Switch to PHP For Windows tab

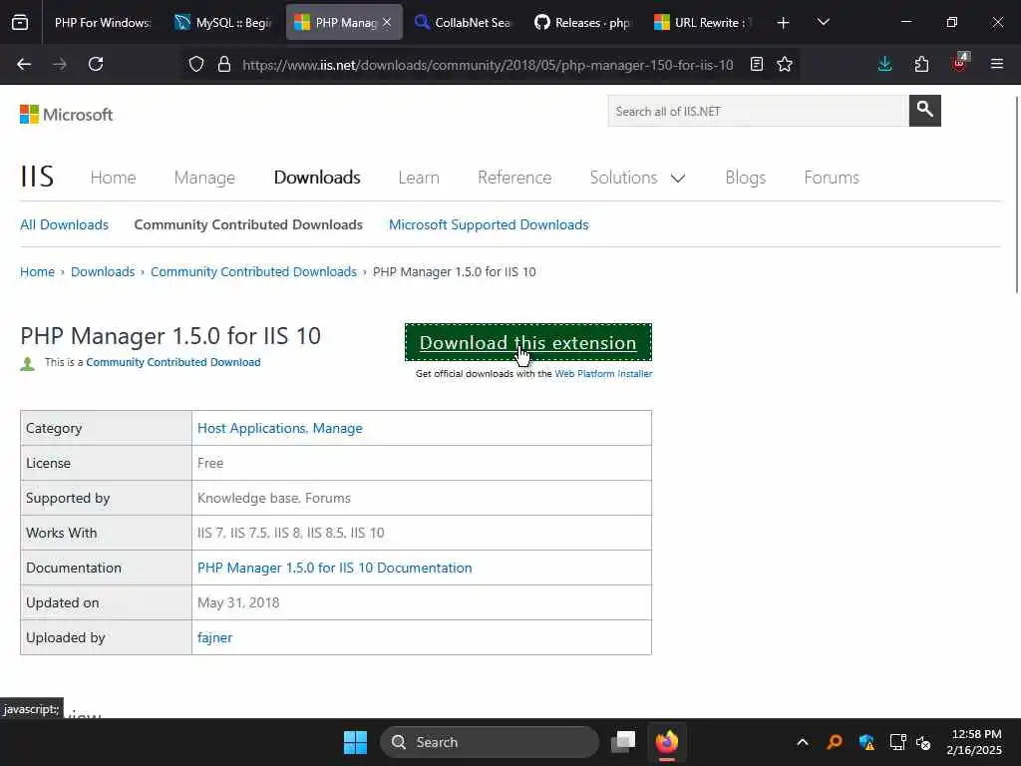(103, 23)
